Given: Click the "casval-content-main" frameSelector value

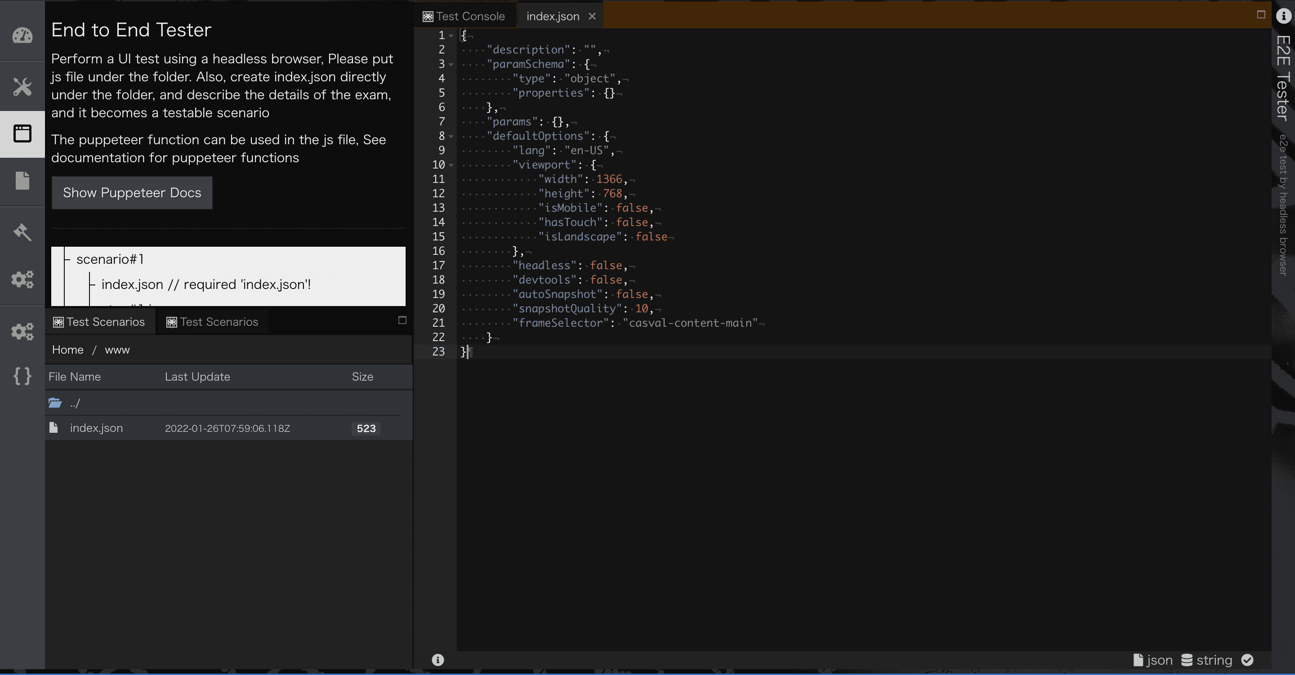Looking at the screenshot, I should (x=690, y=323).
